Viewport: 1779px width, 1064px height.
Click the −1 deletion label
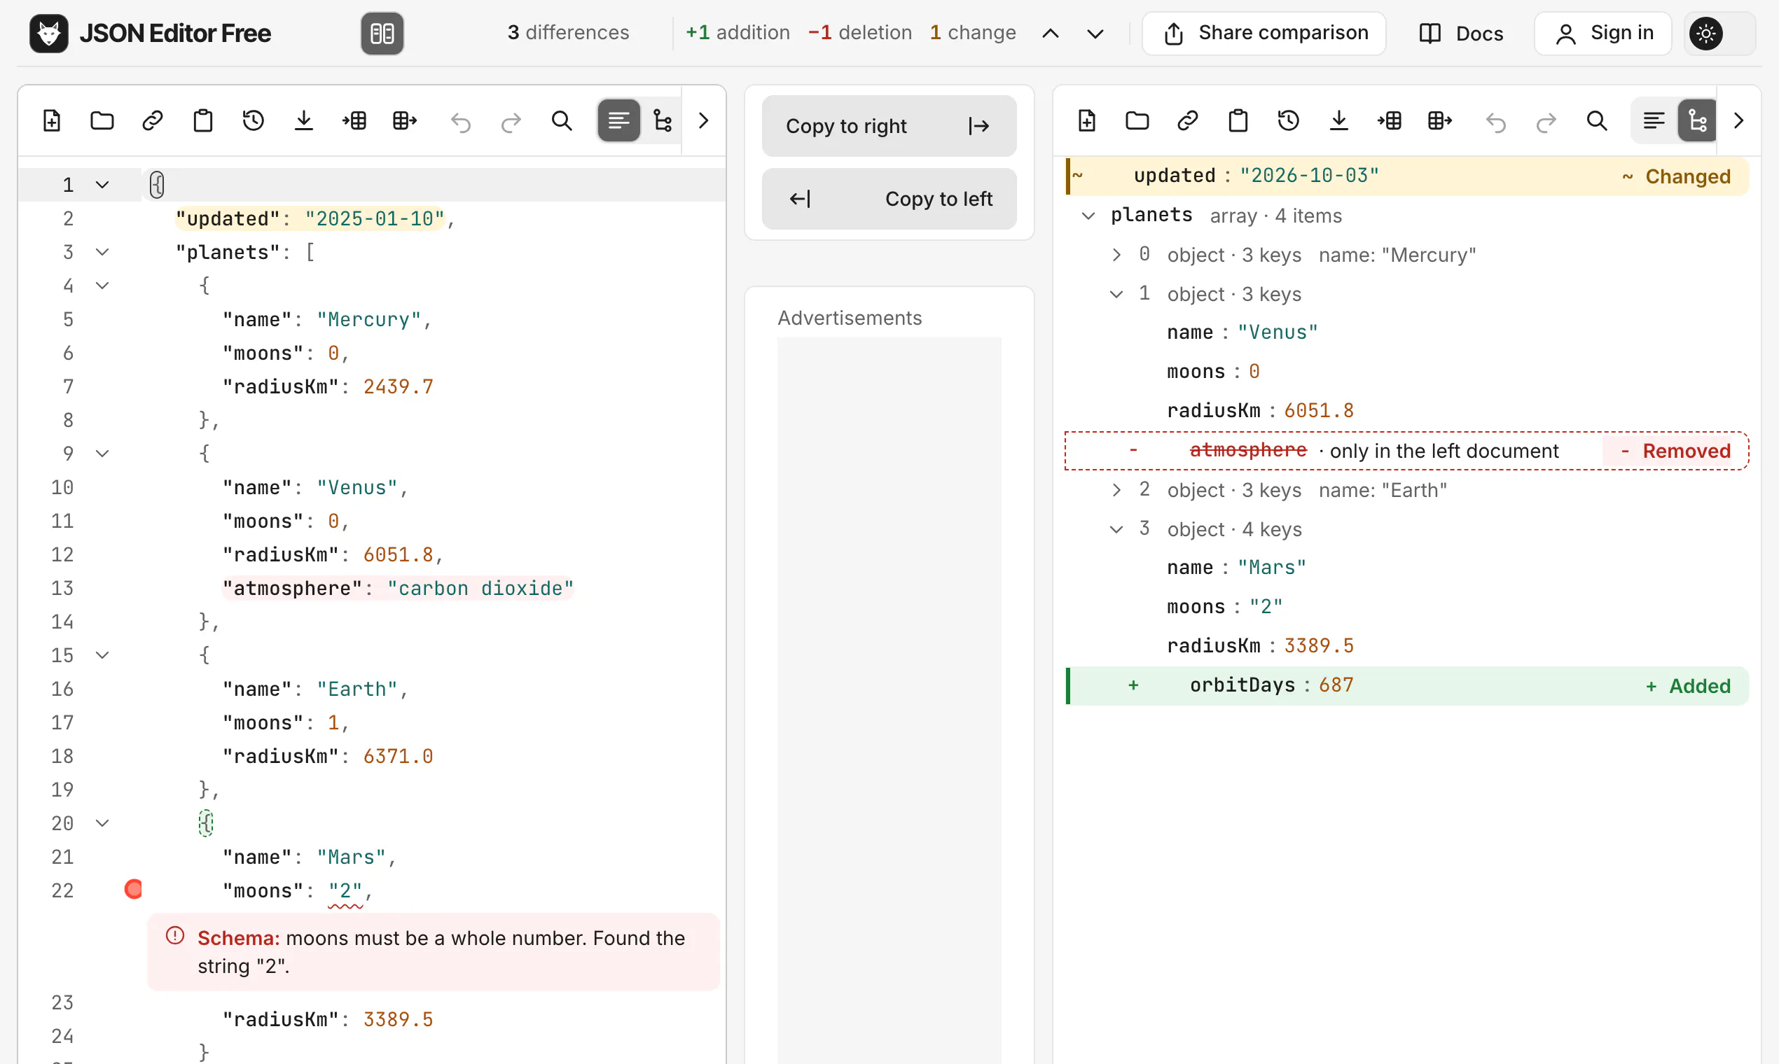(x=860, y=33)
